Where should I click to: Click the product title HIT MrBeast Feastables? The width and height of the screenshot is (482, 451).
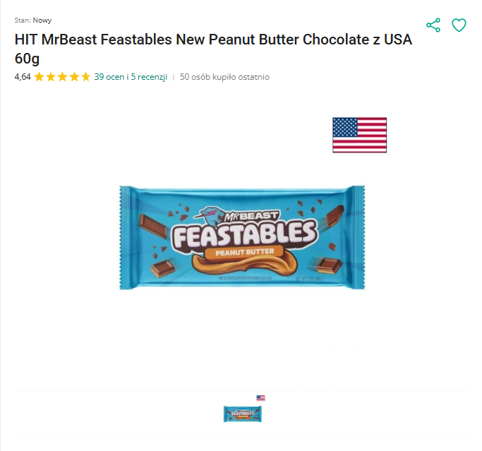213,40
